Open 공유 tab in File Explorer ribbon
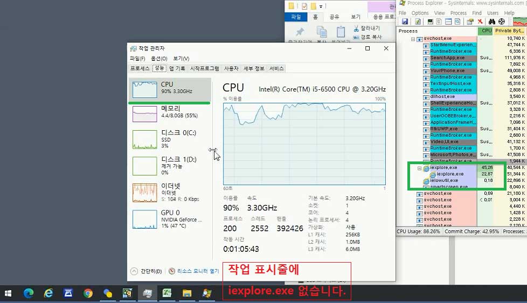527x303 pixels. click(334, 17)
